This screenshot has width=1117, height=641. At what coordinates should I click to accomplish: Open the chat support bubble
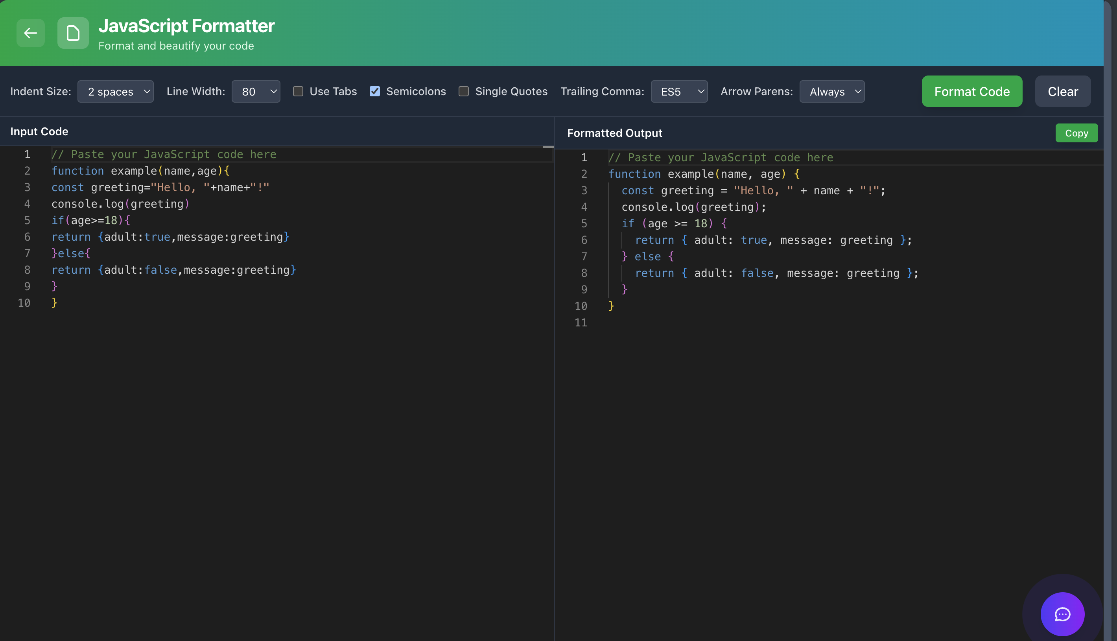click(1062, 614)
